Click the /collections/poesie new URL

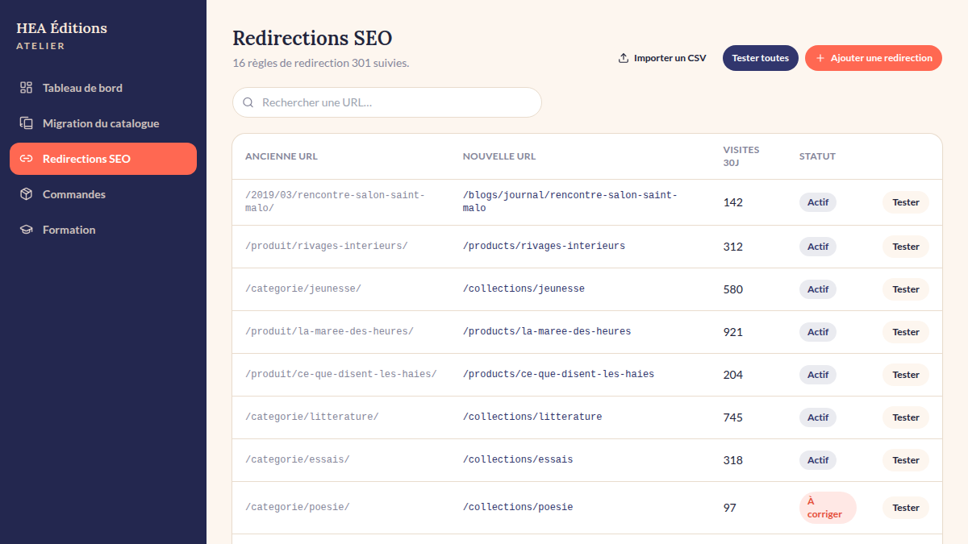click(518, 507)
